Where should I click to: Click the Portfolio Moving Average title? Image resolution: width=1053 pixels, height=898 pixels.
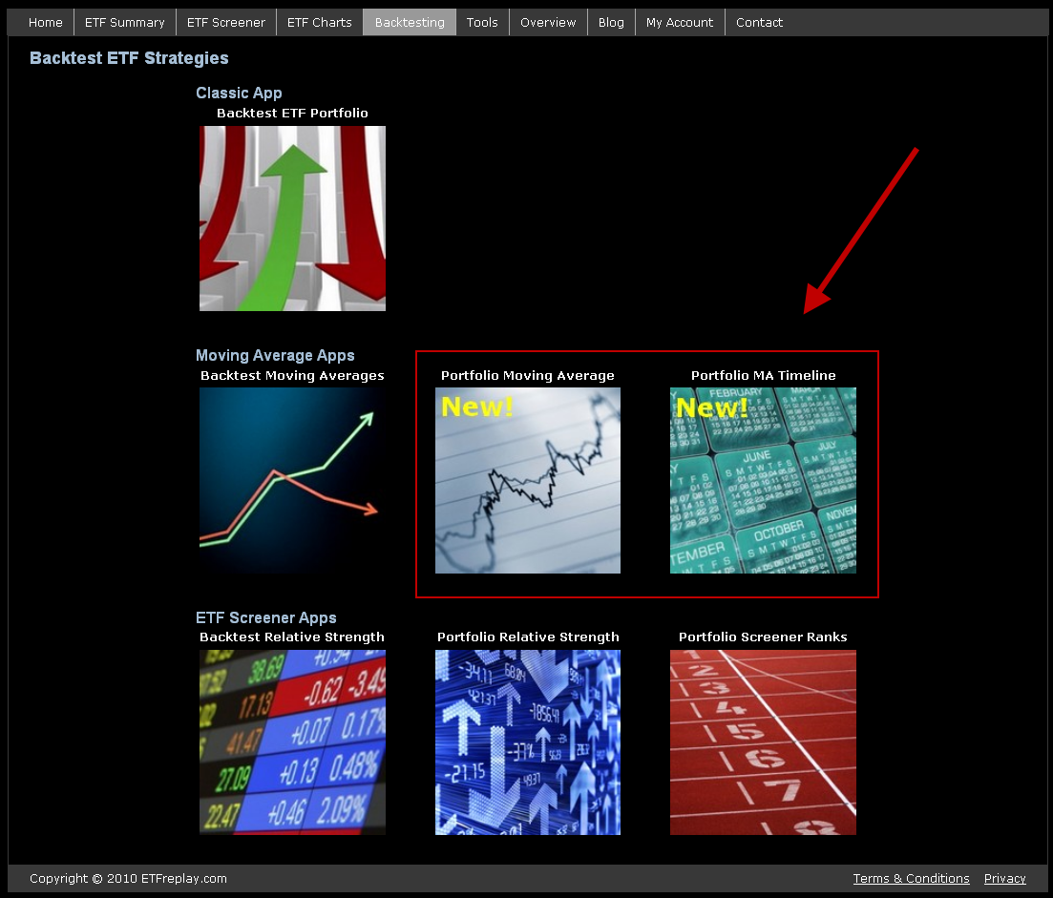tap(528, 375)
